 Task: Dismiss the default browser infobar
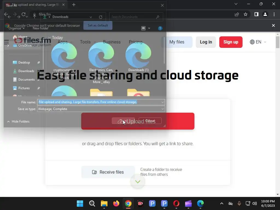click(x=273, y=25)
